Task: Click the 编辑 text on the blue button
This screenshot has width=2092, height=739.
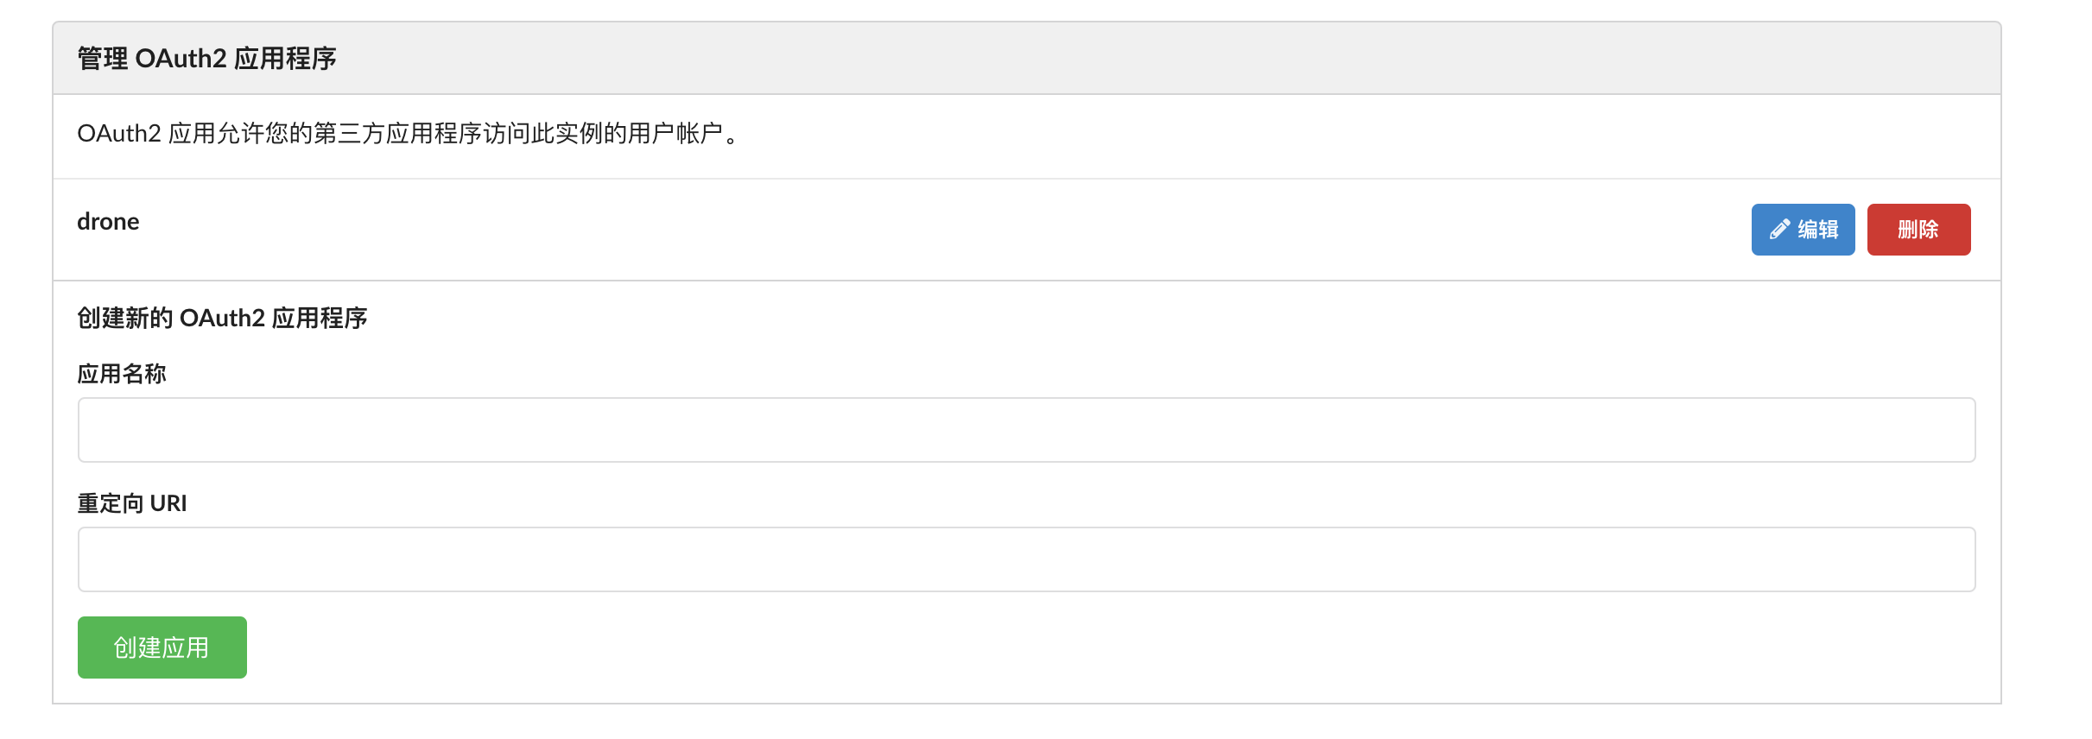Action: coord(1818,230)
